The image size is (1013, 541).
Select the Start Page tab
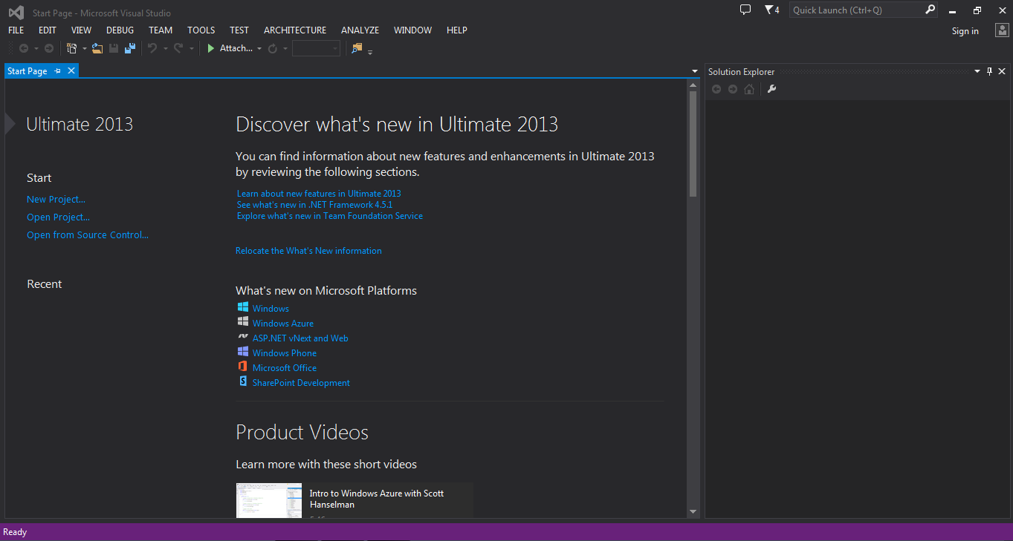pyautogui.click(x=27, y=71)
